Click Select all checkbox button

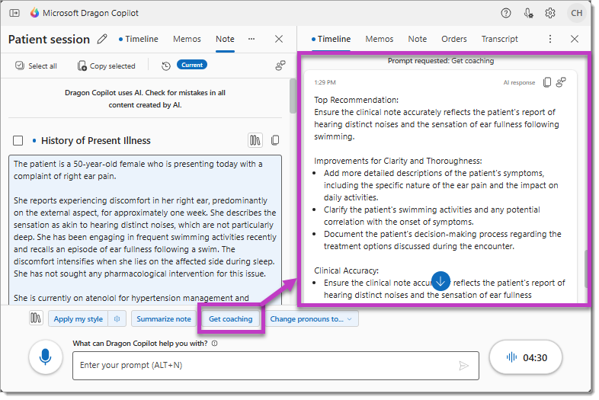pos(36,66)
